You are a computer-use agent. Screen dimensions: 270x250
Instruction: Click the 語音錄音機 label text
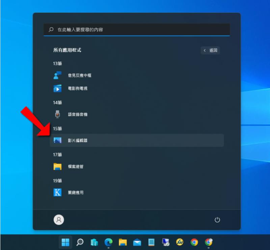click(x=78, y=114)
